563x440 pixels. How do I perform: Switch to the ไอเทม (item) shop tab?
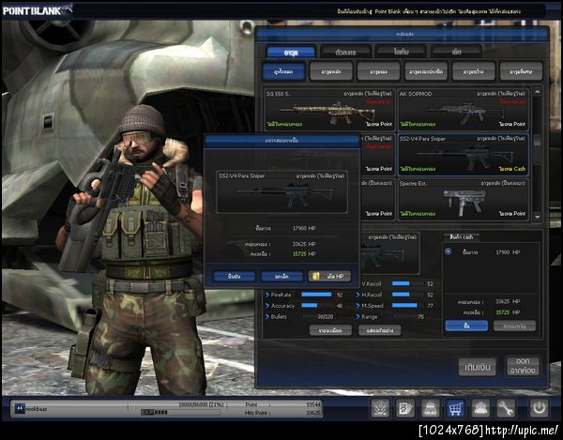401,52
